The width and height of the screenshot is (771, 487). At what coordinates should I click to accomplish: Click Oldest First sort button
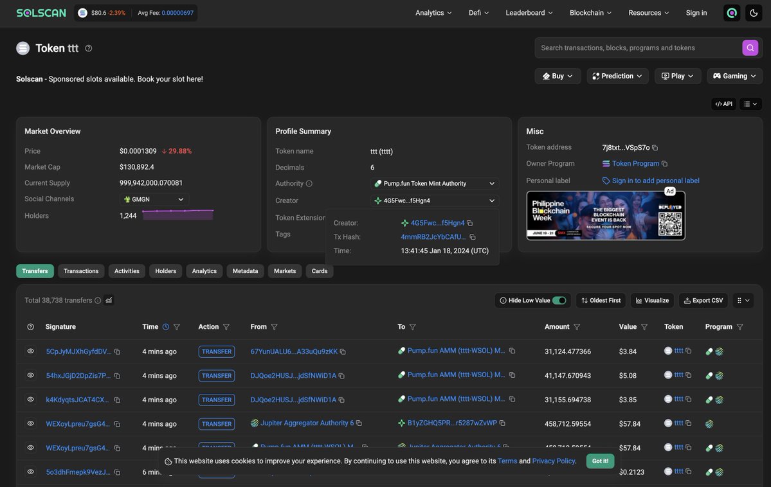(x=601, y=300)
